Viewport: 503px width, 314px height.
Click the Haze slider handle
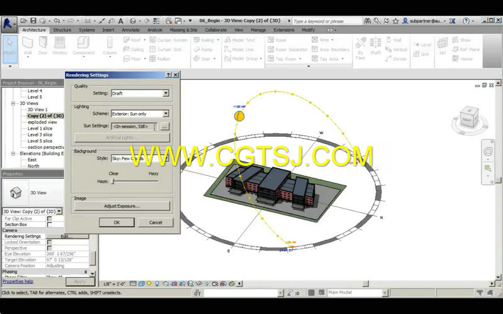tap(113, 181)
